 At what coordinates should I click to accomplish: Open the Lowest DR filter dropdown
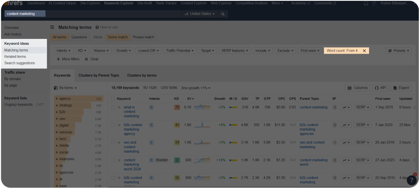148,50
